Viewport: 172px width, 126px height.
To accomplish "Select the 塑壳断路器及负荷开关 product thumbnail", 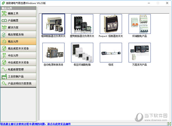I will pyautogui.click(x=82, y=24).
